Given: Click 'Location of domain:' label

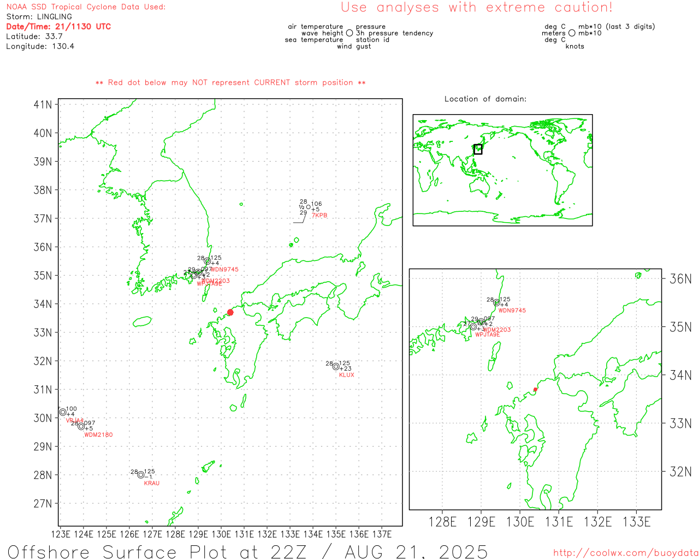Looking at the screenshot, I should click(485, 99).
